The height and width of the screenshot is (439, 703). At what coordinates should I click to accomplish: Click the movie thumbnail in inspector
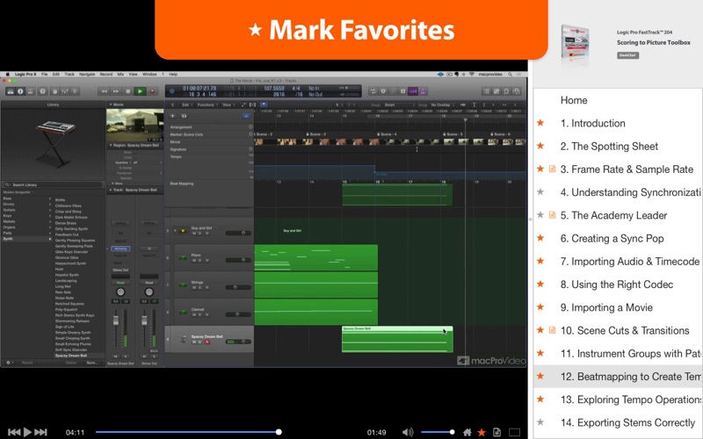coord(135,125)
